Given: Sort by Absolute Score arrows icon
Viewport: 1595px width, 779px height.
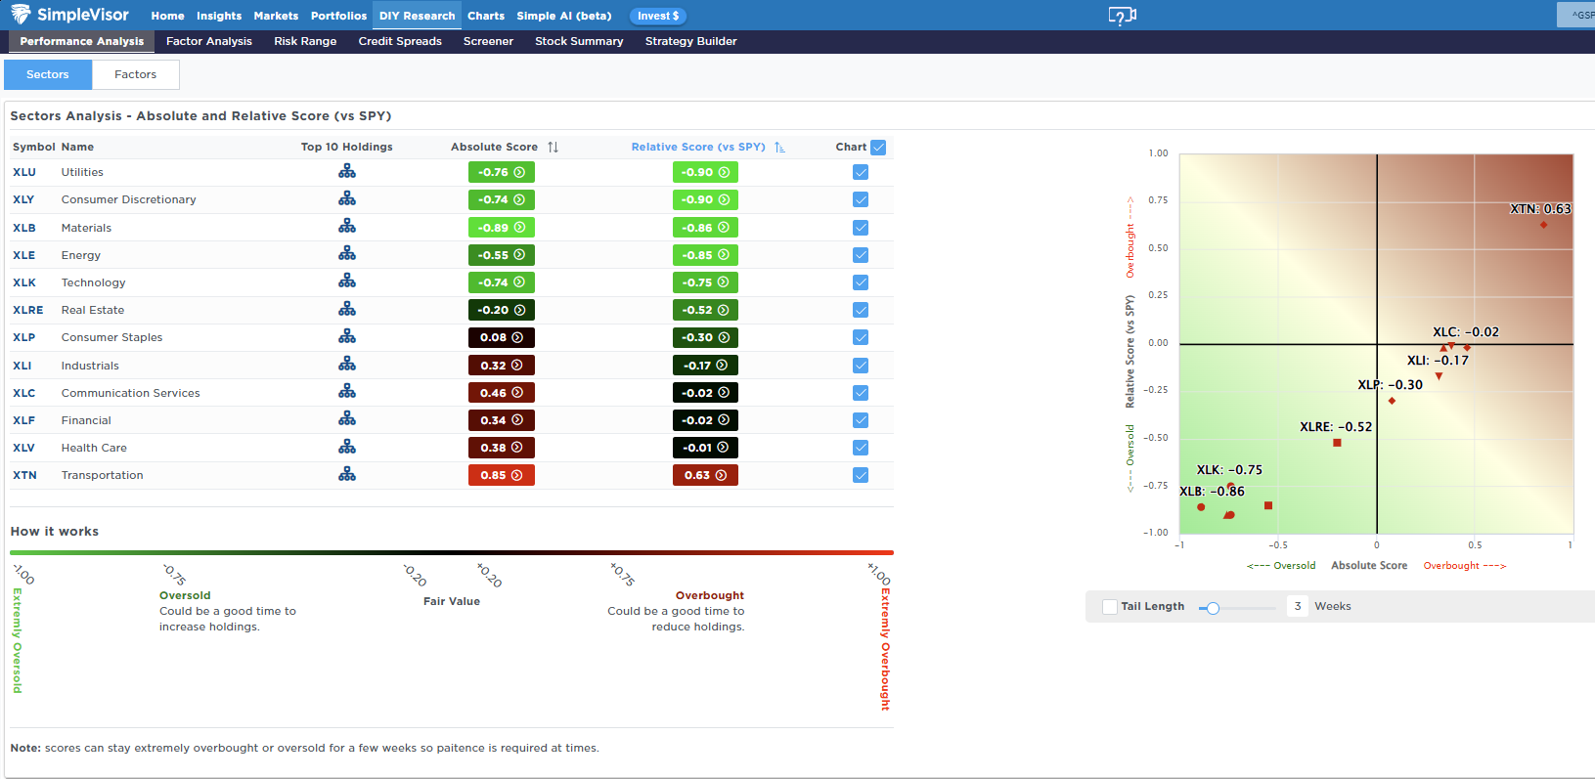Looking at the screenshot, I should pyautogui.click(x=554, y=147).
